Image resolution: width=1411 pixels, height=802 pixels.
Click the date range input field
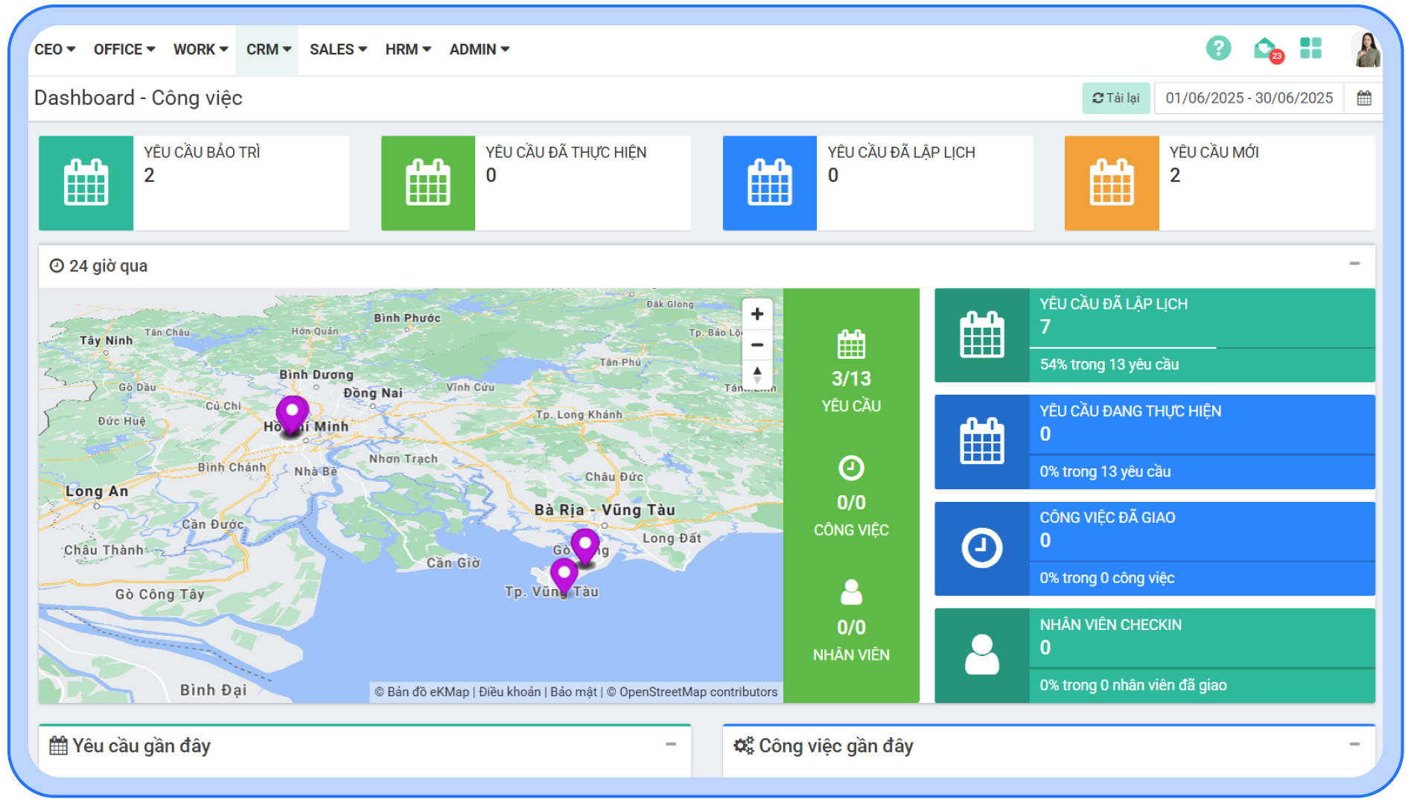(1249, 98)
